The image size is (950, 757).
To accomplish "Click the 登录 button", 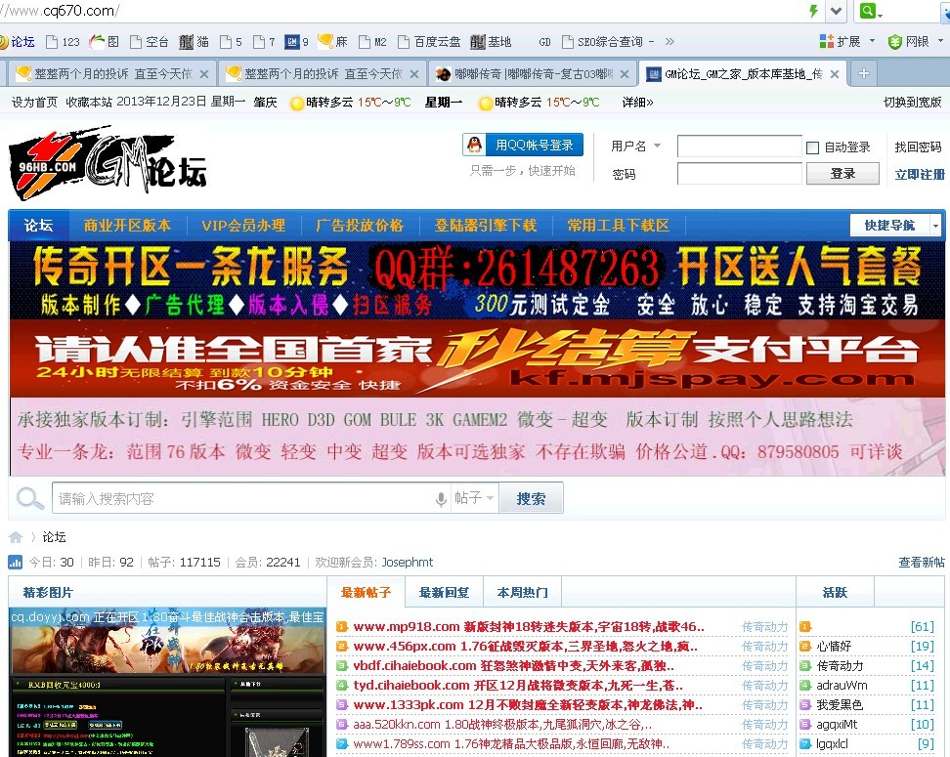I will [x=842, y=174].
